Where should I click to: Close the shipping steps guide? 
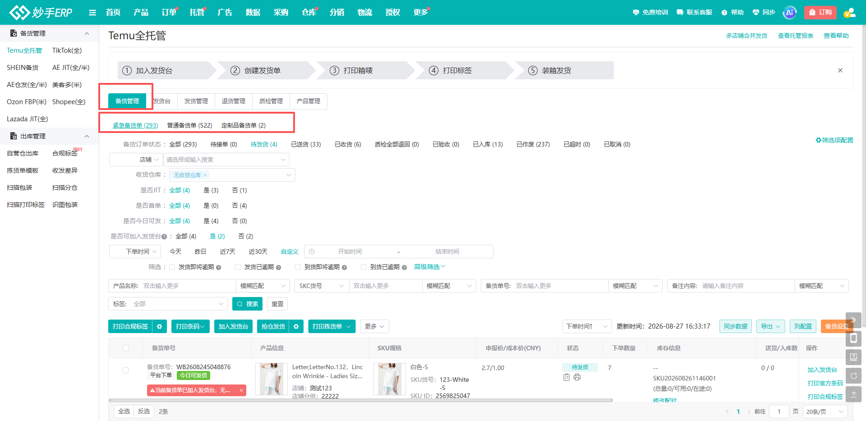click(840, 70)
